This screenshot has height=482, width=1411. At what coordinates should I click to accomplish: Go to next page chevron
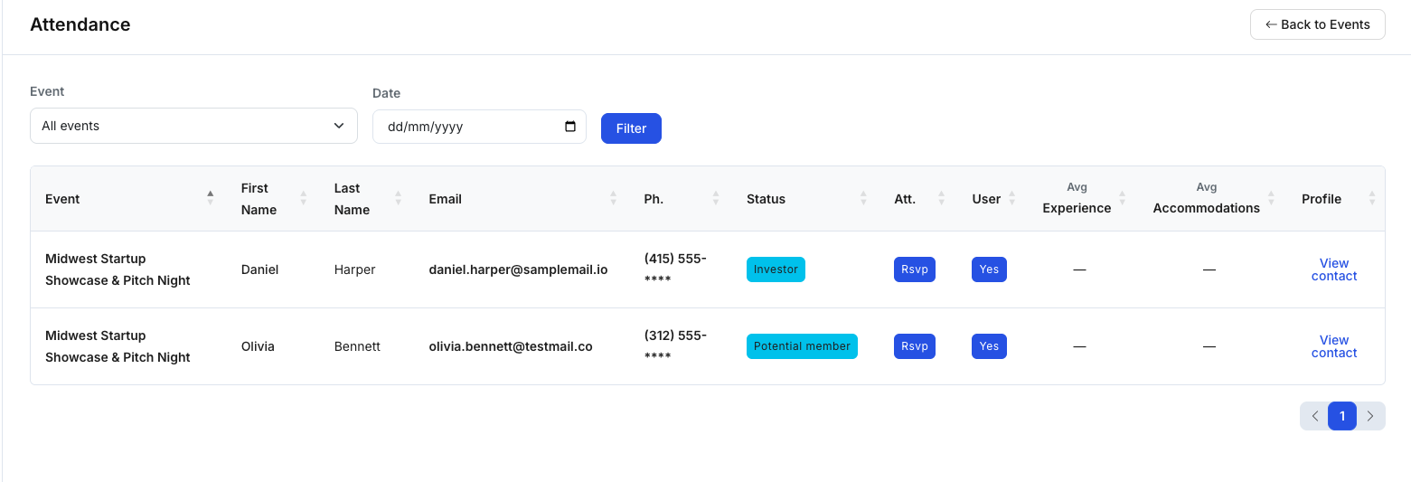pyautogui.click(x=1370, y=416)
